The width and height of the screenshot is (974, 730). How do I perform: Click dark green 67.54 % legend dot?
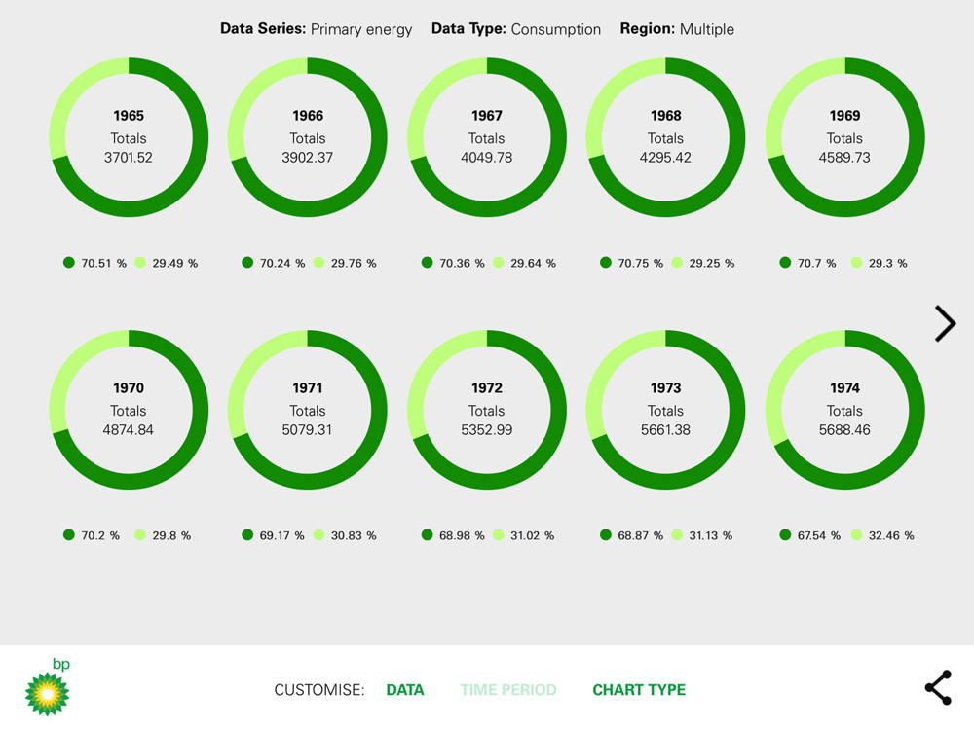pyautogui.click(x=785, y=535)
